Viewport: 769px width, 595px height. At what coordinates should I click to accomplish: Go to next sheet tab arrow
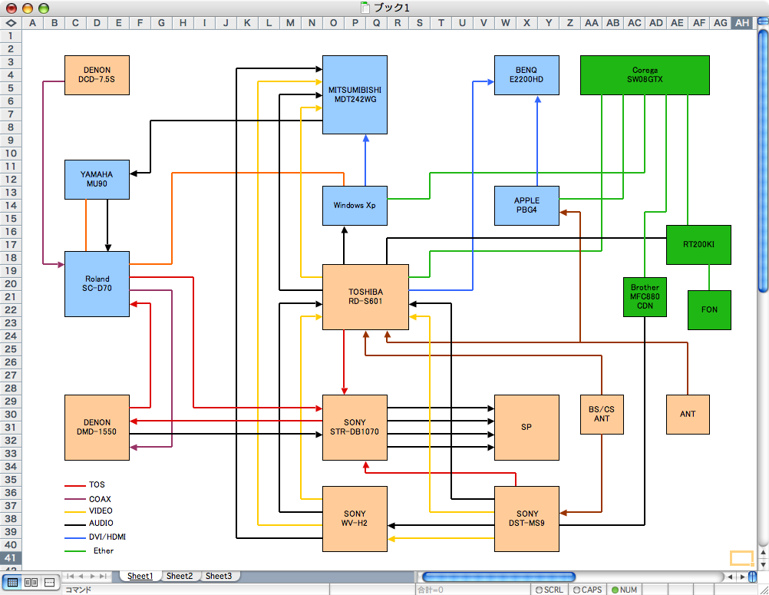pos(92,577)
